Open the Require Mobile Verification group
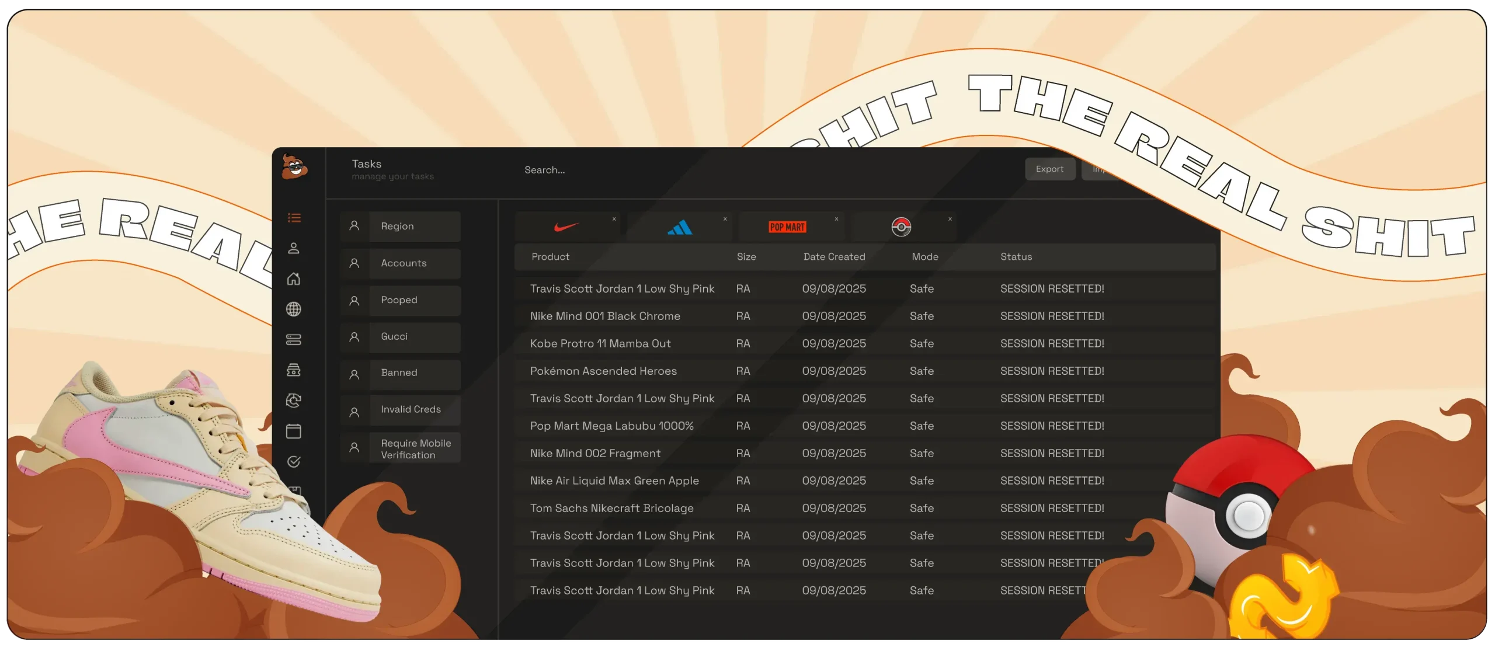This screenshot has width=1495, height=651. pos(401,448)
